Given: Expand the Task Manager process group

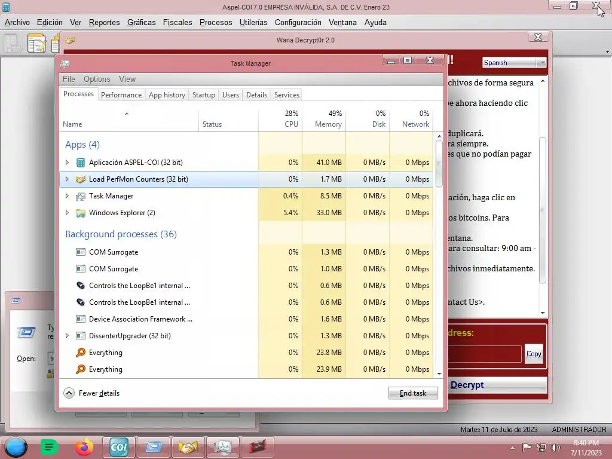Looking at the screenshot, I should [x=67, y=196].
